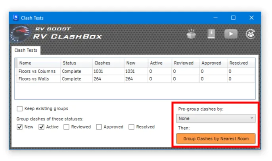Switch to the Clash Tests tab
The image size is (272, 161).
click(26, 50)
